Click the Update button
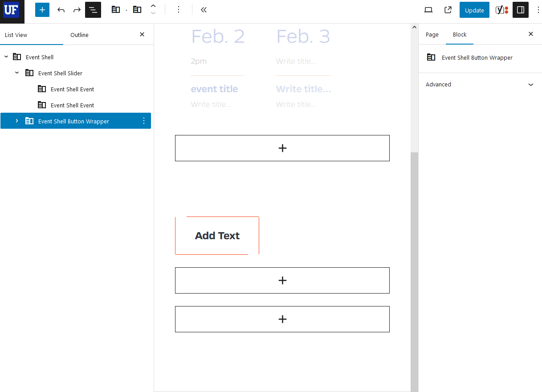This screenshot has height=392, width=542. [474, 10]
